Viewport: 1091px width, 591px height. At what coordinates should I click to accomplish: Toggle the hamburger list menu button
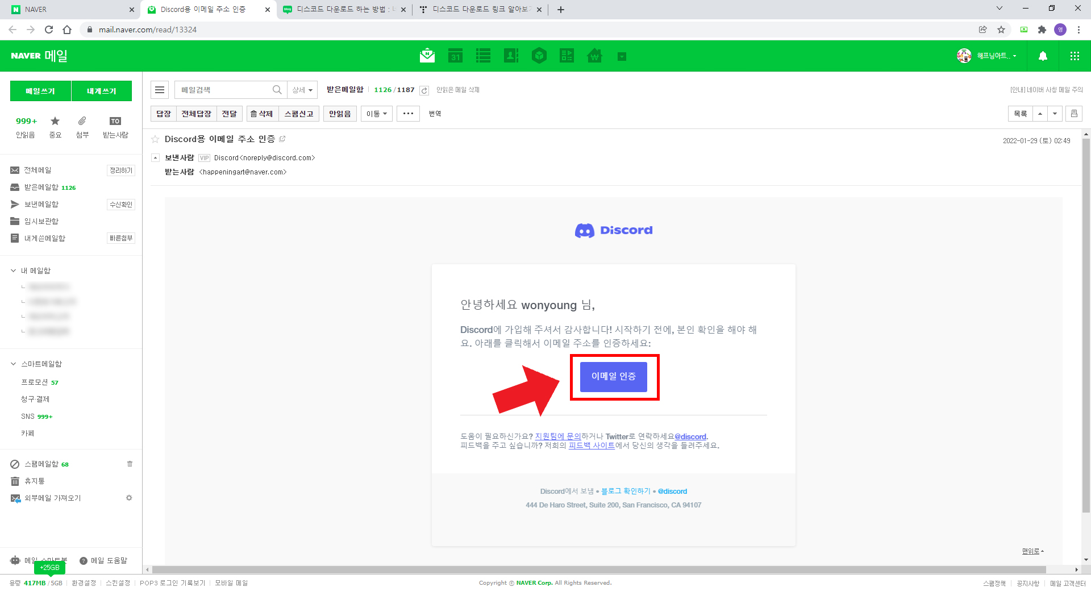160,90
